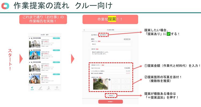Click the back arrow on proposal screen
The width and height of the screenshot is (201, 107).
(x=84, y=30)
